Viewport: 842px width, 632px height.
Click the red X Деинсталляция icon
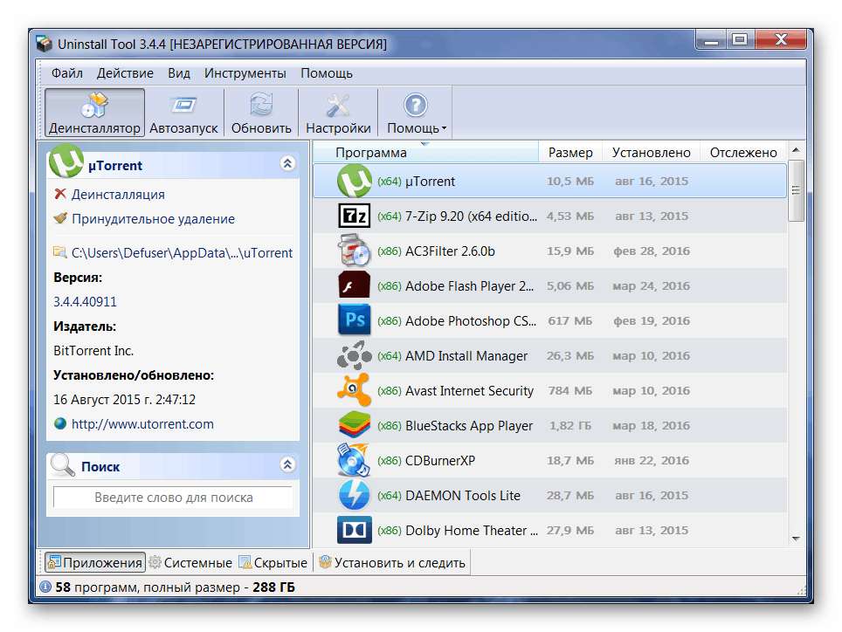click(x=60, y=194)
